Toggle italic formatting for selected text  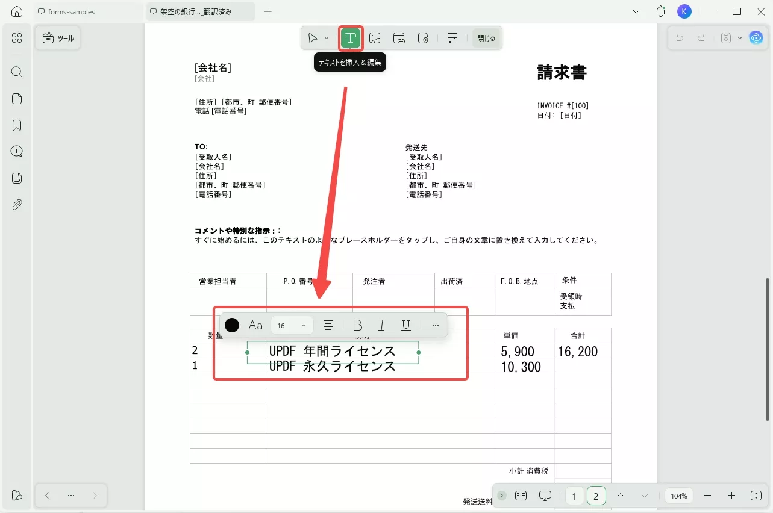[x=381, y=325]
